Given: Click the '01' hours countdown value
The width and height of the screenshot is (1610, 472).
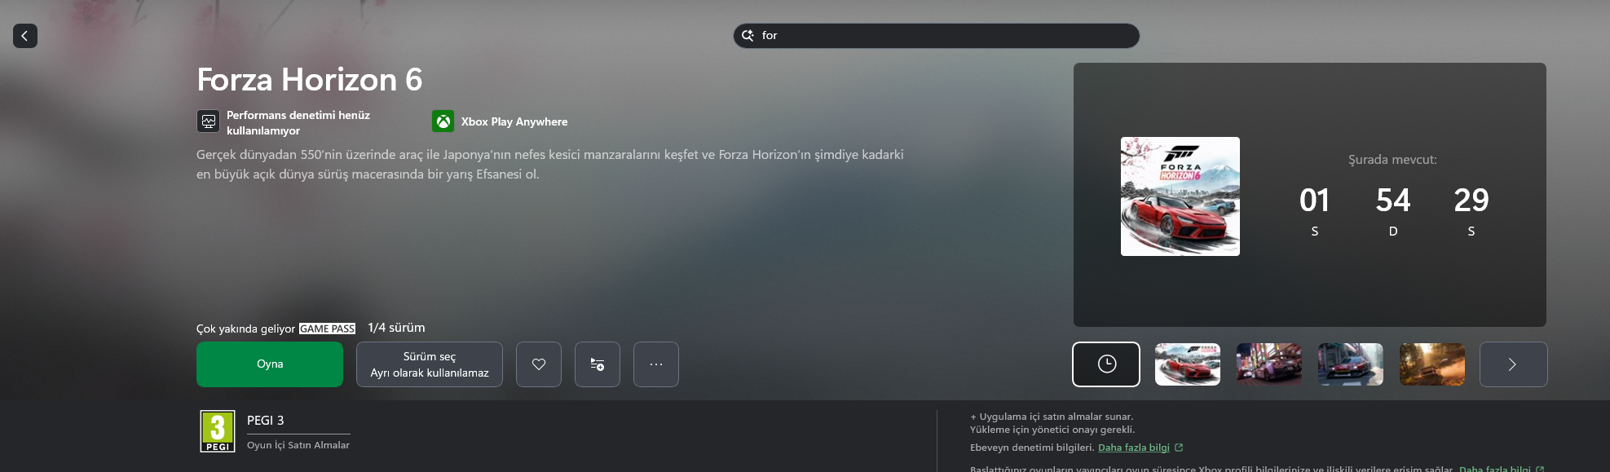Looking at the screenshot, I should (x=1314, y=201).
